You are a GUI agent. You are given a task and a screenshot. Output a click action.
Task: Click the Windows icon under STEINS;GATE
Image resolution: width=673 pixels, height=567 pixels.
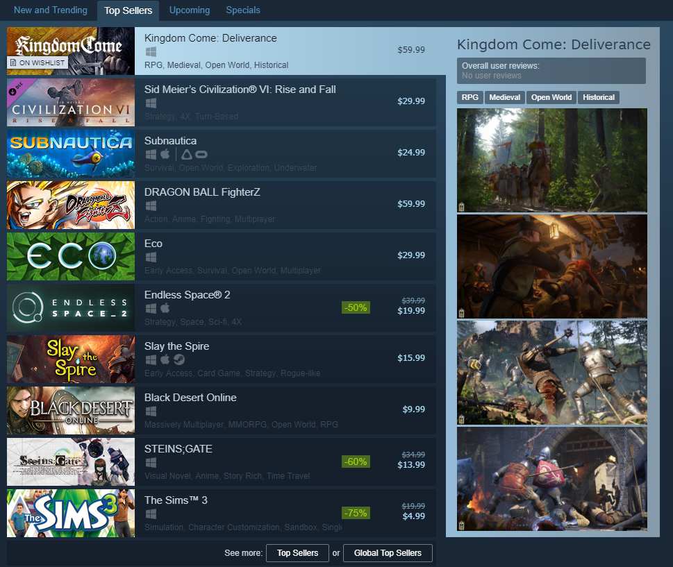click(x=151, y=462)
